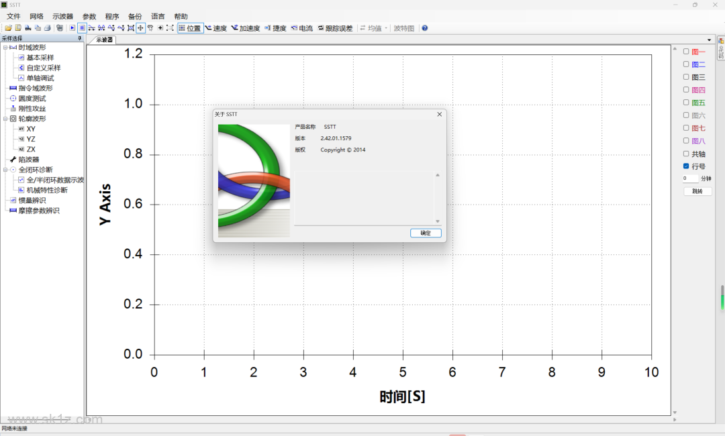Click scroll-up arrow of the right channel panel
The width and height of the screenshot is (725, 436).
pyautogui.click(x=675, y=48)
